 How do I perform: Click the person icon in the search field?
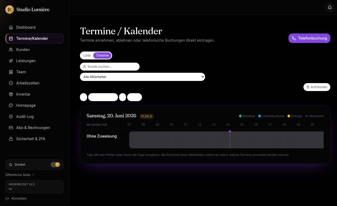(84, 67)
